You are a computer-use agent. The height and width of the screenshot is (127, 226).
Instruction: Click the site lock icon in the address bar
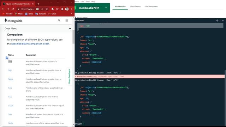(x=18, y=9)
